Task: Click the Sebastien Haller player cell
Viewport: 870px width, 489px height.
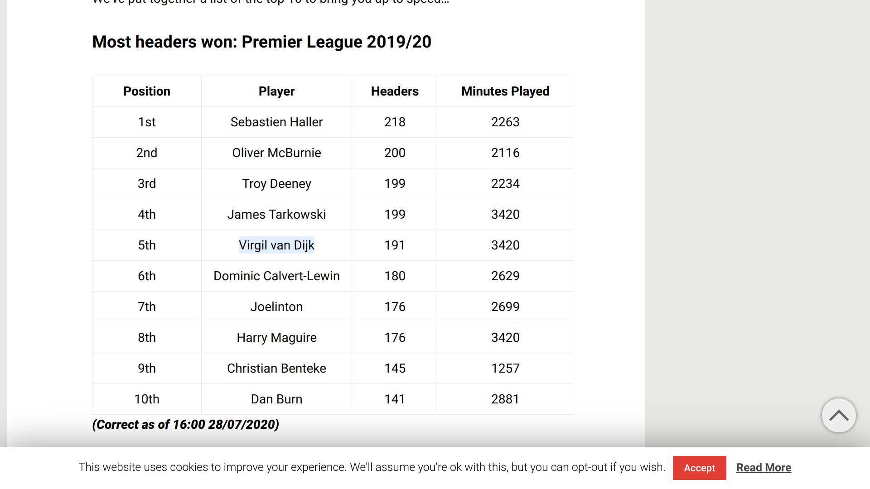Action: pyautogui.click(x=276, y=122)
